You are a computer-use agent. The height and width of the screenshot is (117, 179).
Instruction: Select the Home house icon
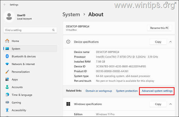coord(7,41)
